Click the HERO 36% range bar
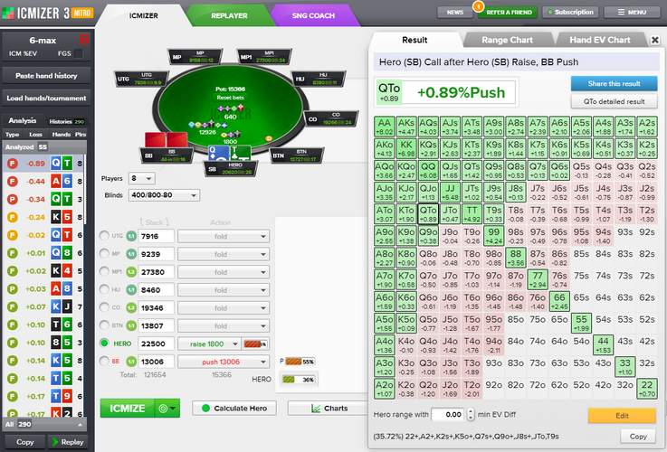 point(298,380)
